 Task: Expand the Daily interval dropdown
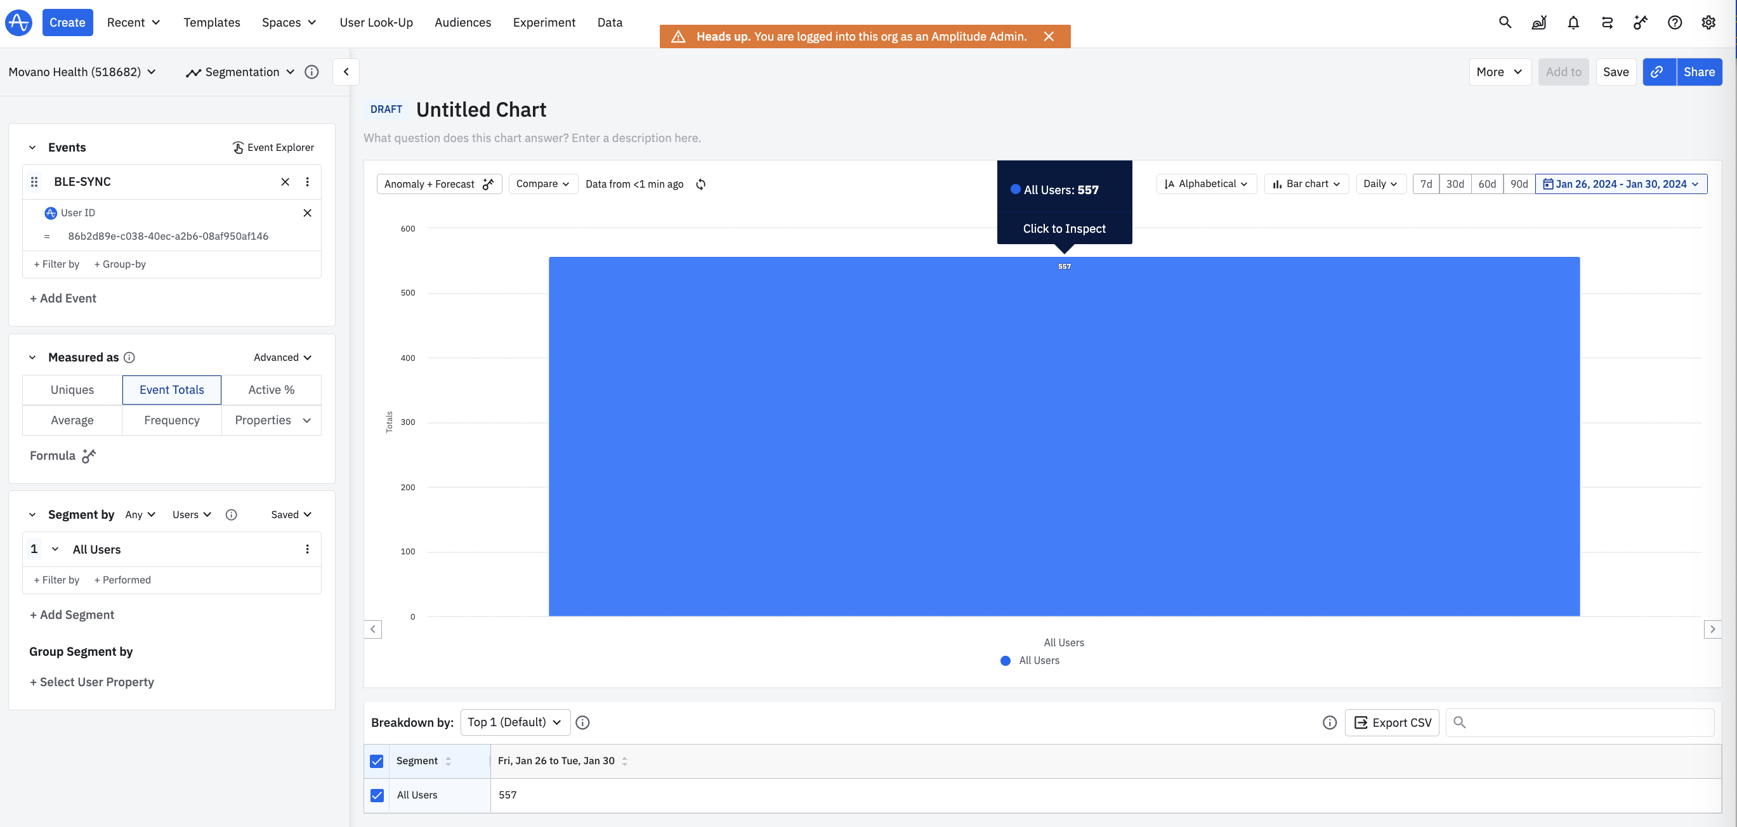tap(1380, 184)
